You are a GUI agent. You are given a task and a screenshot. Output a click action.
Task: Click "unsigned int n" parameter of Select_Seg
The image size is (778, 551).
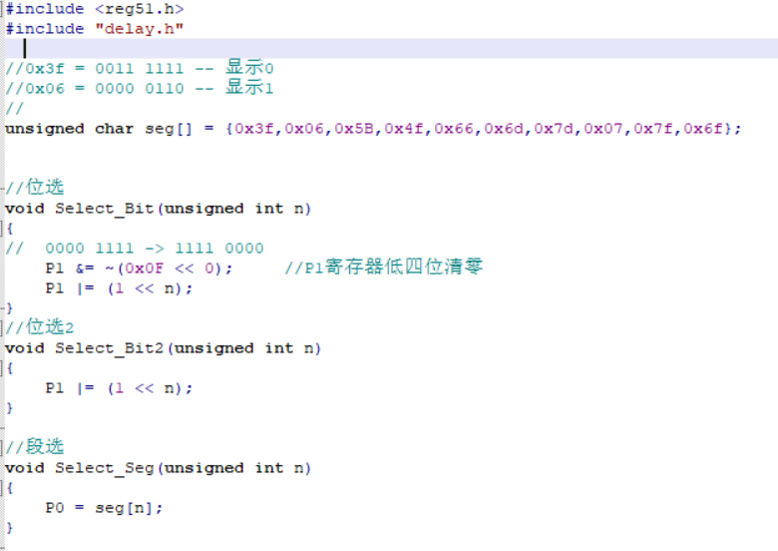tap(233, 468)
